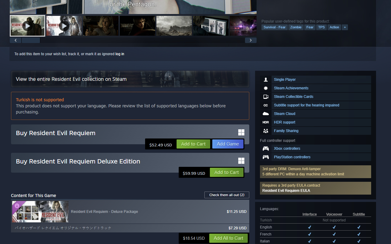The height and width of the screenshot is (244, 391).
Task: Click the French language row label
Action: [x=266, y=234]
